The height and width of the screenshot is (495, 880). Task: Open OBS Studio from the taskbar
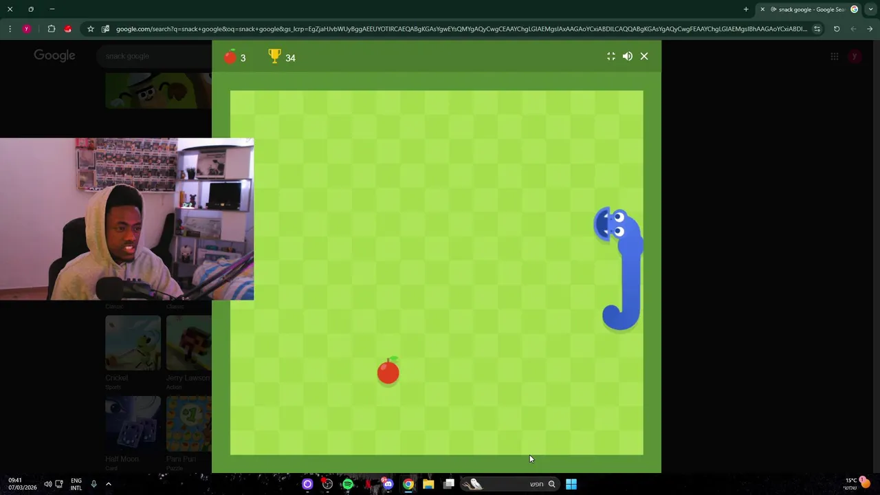click(x=327, y=484)
